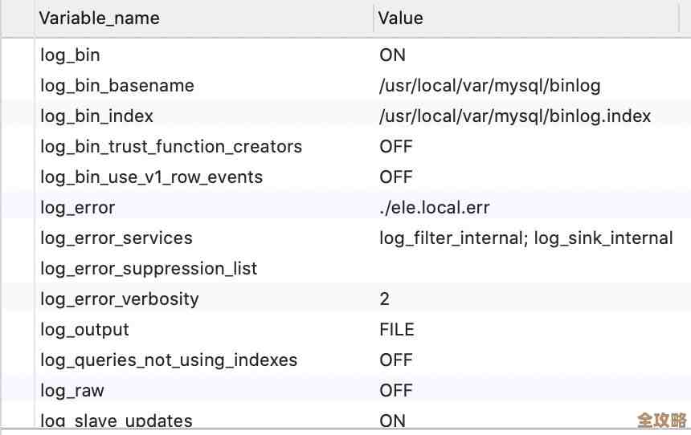Screen dimensions: 691x435
Task: Select the log_bin_index variable name
Action: 96,116
